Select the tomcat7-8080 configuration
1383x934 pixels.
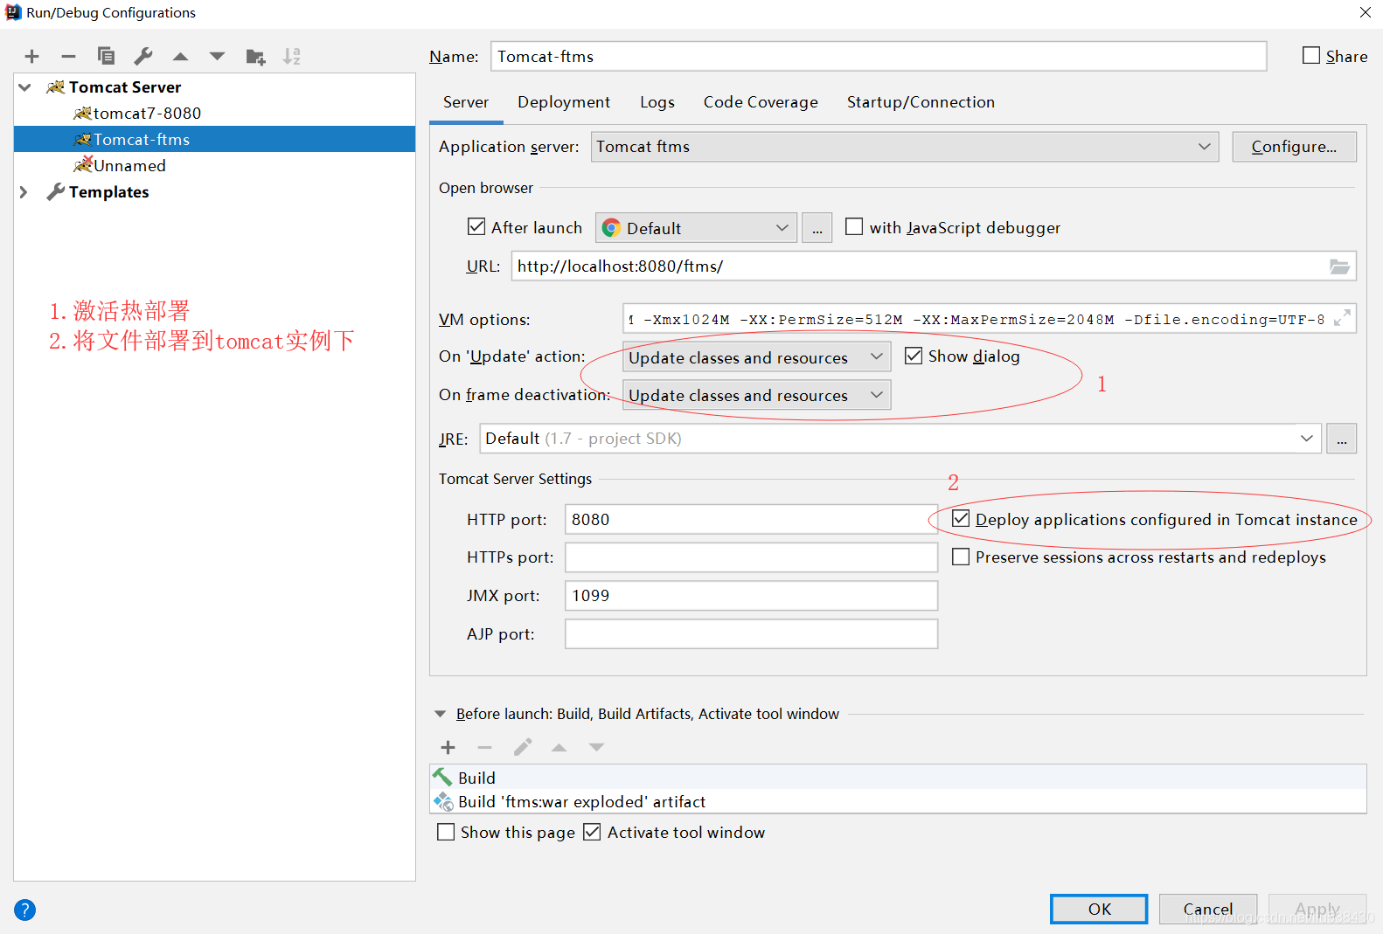[x=214, y=114]
